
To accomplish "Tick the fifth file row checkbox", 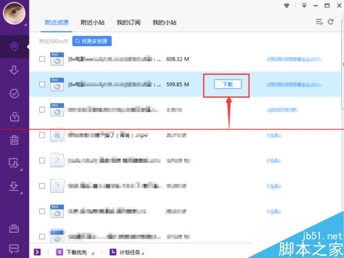I will [x=42, y=160].
